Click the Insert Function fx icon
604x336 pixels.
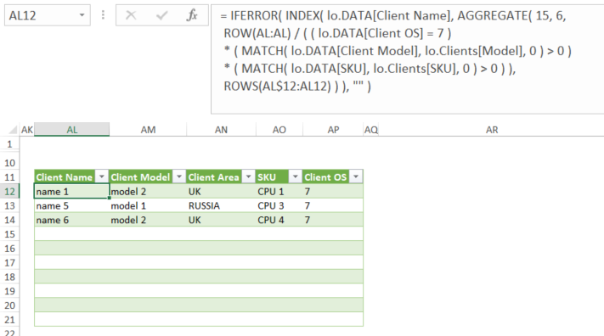[192, 15]
